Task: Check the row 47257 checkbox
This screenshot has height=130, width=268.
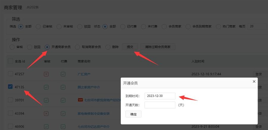Action: 10,74
